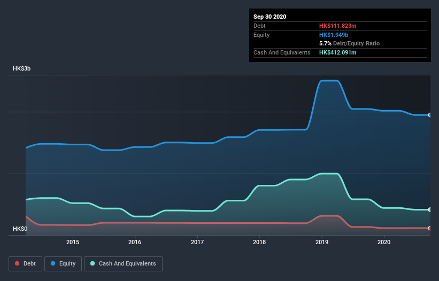The height and width of the screenshot is (281, 439).
Task: Select the Cash And Equivalents endpoint marker
Action: click(430, 210)
